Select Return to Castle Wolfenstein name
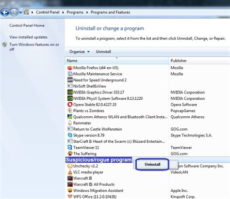This screenshot has height=199, width=230. [x=98, y=129]
